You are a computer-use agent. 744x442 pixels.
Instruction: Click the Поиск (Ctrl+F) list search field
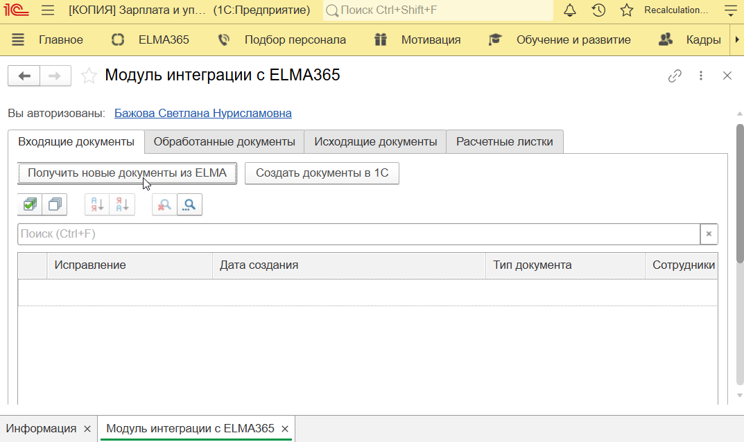(358, 233)
